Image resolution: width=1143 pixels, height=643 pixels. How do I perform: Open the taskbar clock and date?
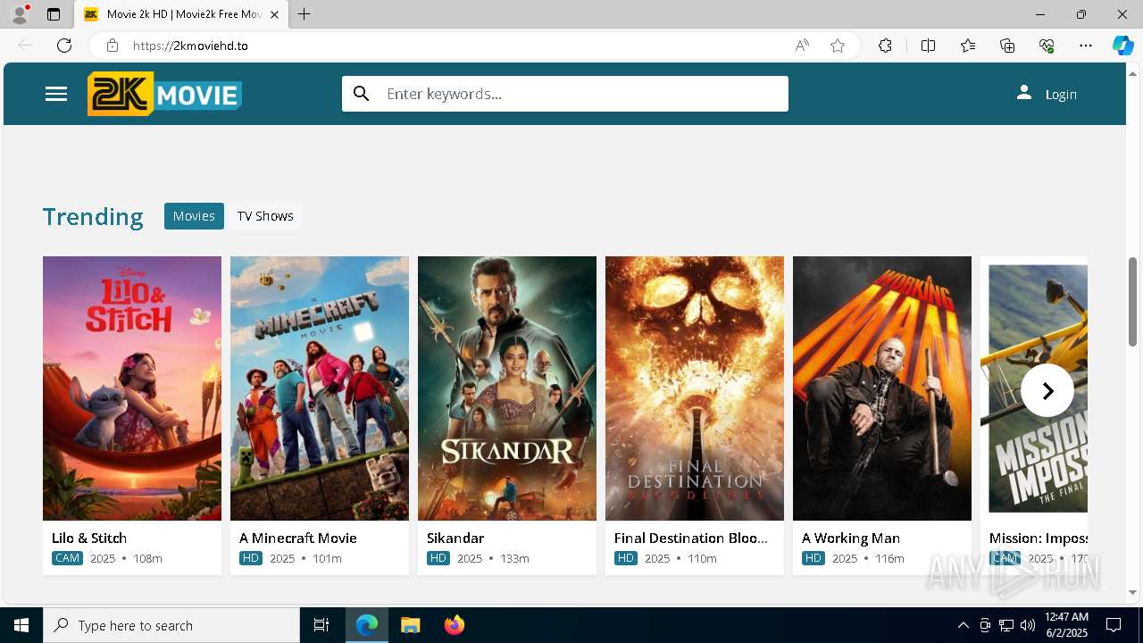click(1066, 625)
